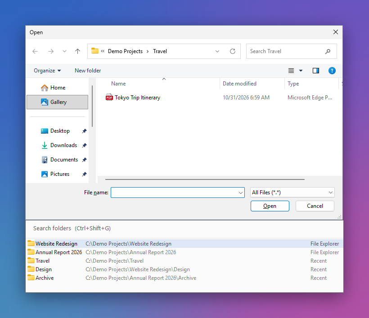
Task: Click the folder icon beside Archive
Action: [31, 278]
